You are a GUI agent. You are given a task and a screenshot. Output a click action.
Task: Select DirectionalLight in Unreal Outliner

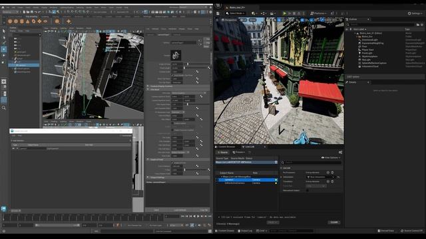click(369, 40)
